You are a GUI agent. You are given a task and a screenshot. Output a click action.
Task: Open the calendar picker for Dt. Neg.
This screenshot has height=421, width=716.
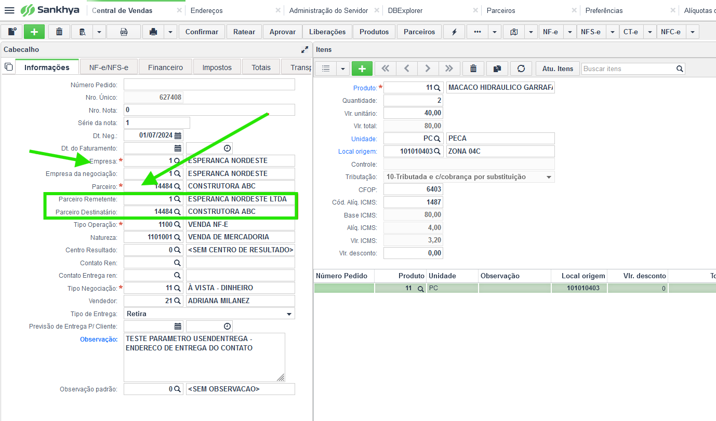point(178,135)
